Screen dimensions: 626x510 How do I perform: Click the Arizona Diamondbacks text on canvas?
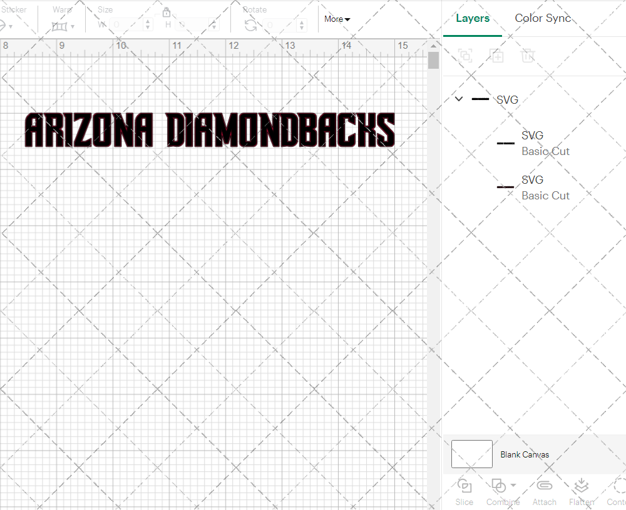pyautogui.click(x=210, y=130)
